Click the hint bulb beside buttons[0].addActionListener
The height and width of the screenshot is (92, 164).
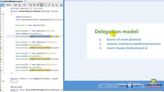[x=1, y=36]
